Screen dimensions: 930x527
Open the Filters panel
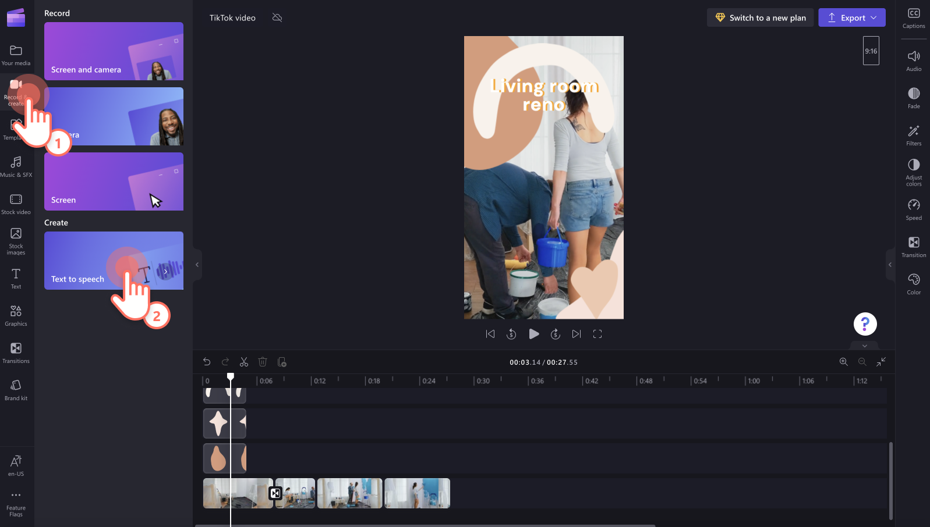914,136
